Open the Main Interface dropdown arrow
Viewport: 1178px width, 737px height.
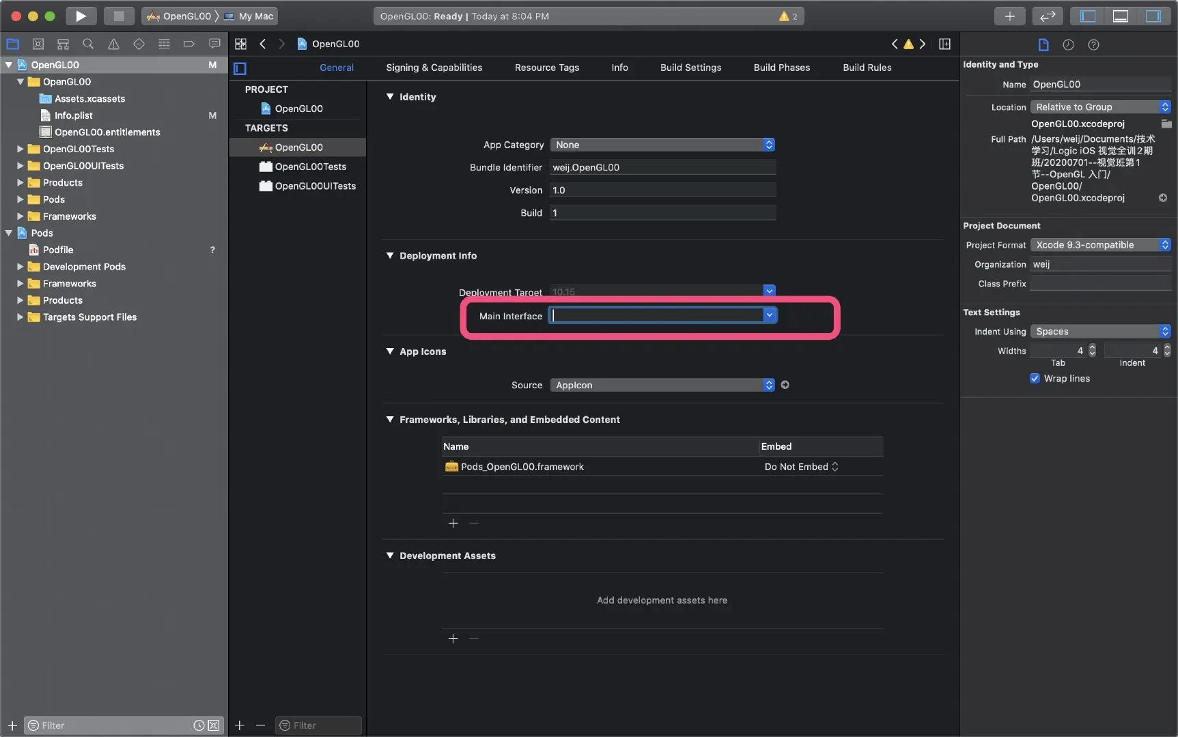769,315
